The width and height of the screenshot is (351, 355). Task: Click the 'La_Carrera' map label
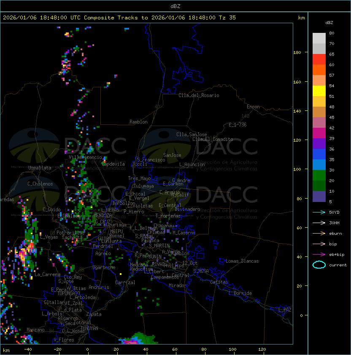pyautogui.click(x=47, y=274)
